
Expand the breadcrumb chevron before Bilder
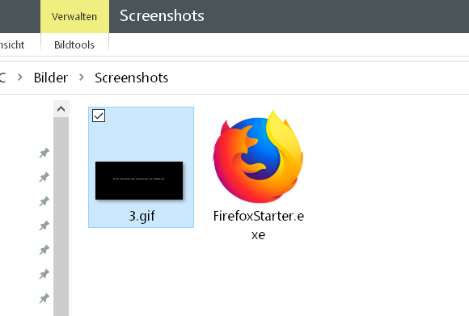tap(20, 78)
